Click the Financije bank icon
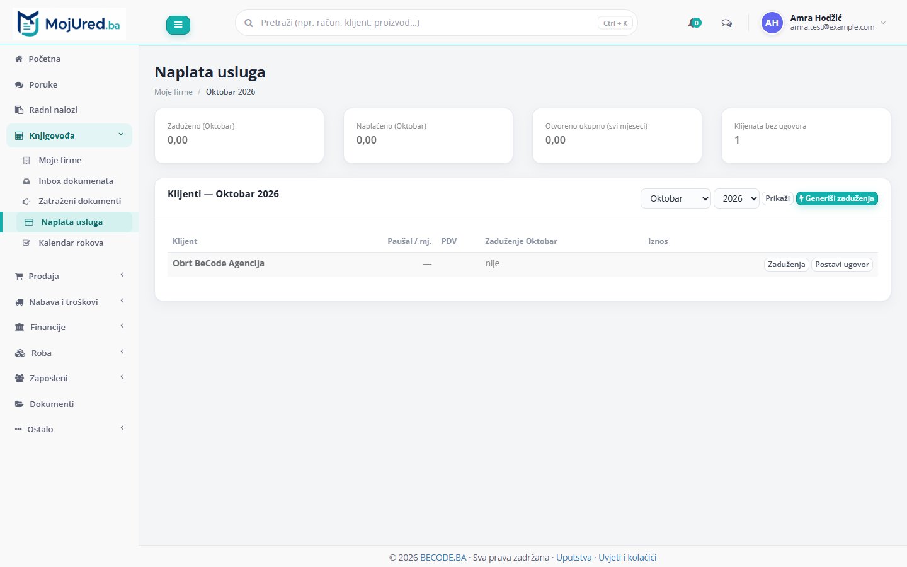The width and height of the screenshot is (907, 567). (x=20, y=328)
